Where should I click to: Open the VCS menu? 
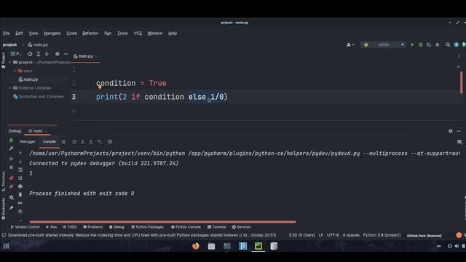(138, 33)
